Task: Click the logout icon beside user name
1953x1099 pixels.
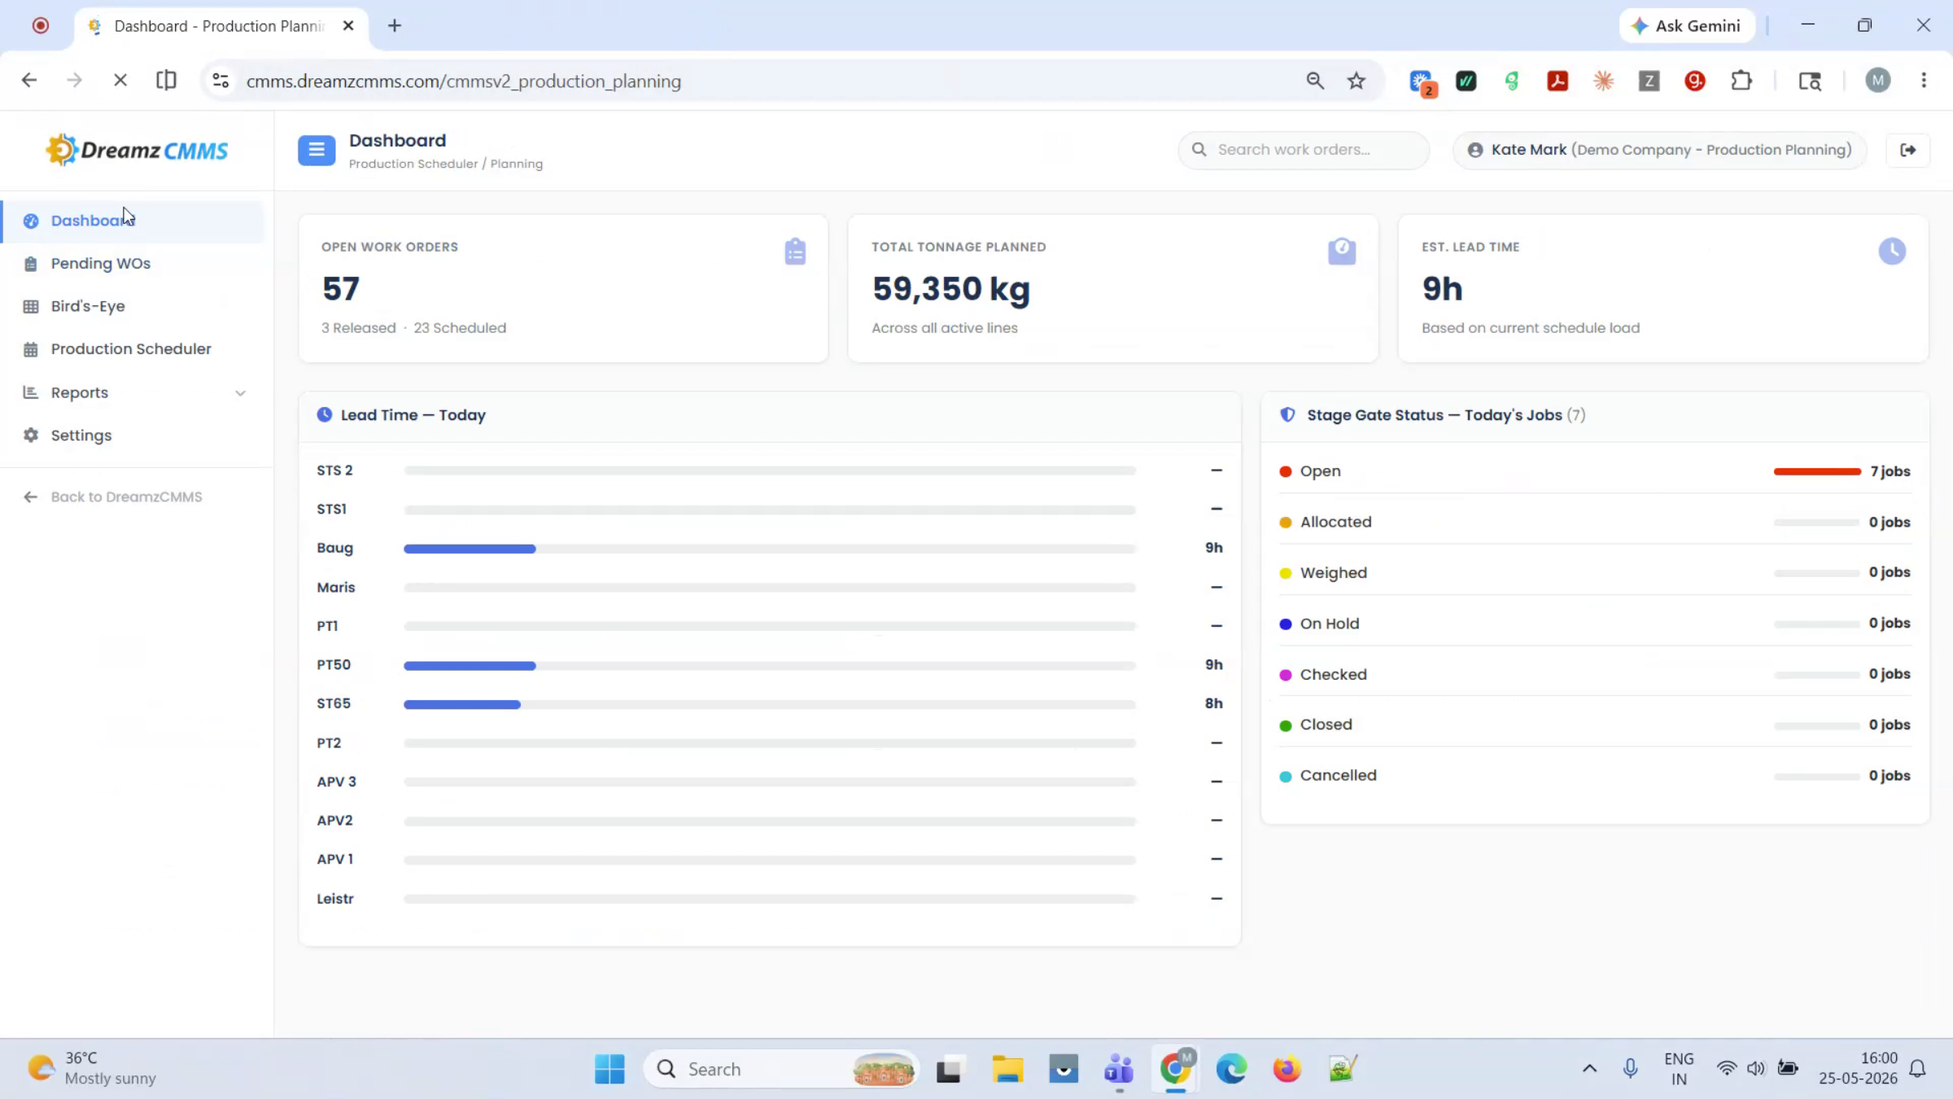Action: click(1907, 150)
